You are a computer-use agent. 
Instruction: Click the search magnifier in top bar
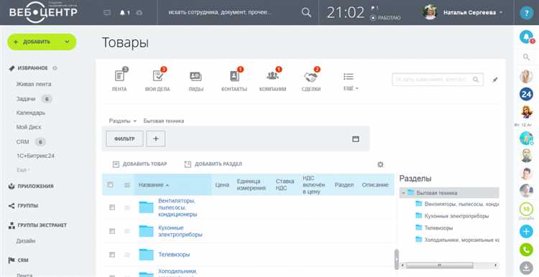[x=306, y=12]
